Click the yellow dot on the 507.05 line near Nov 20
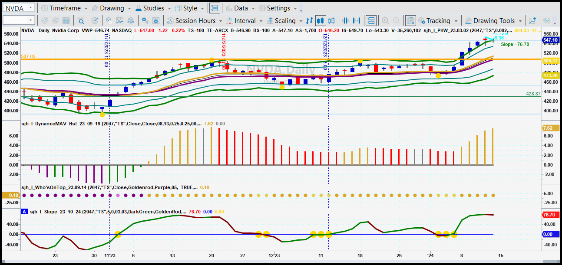This screenshot has height=265, width=562. pyautogui.click(x=212, y=60)
